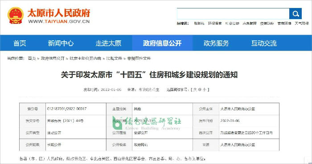Open 太原市人民政府 site title link

(x=59, y=13)
